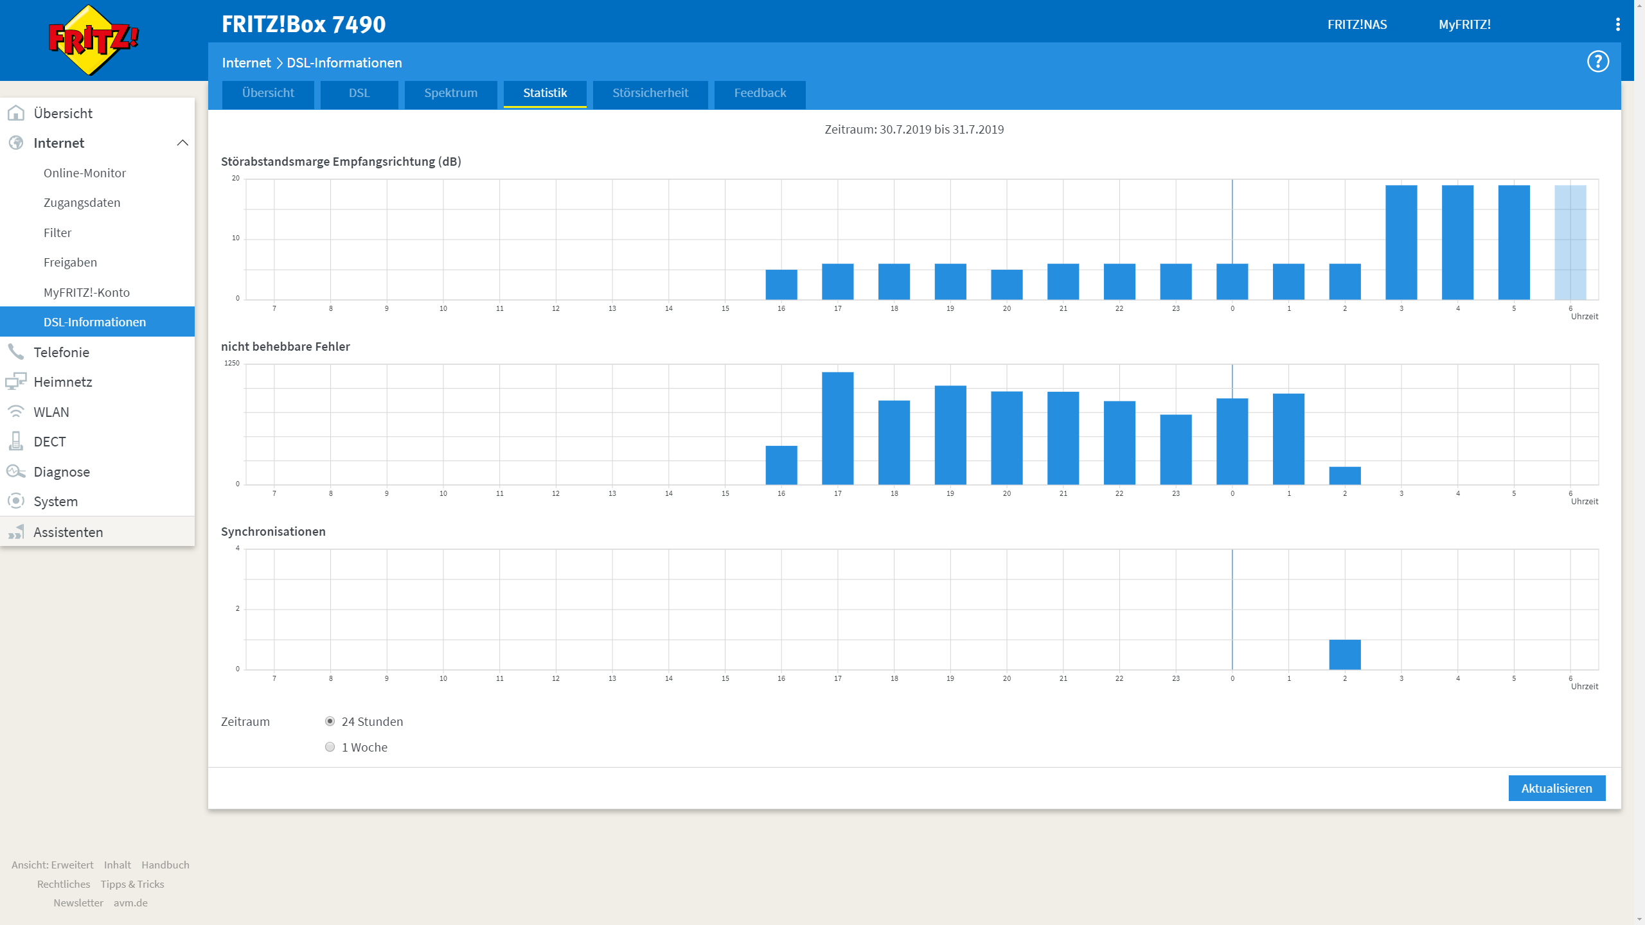This screenshot has height=925, width=1645.
Task: Collapse the Internet menu chevron
Action: [x=182, y=143]
